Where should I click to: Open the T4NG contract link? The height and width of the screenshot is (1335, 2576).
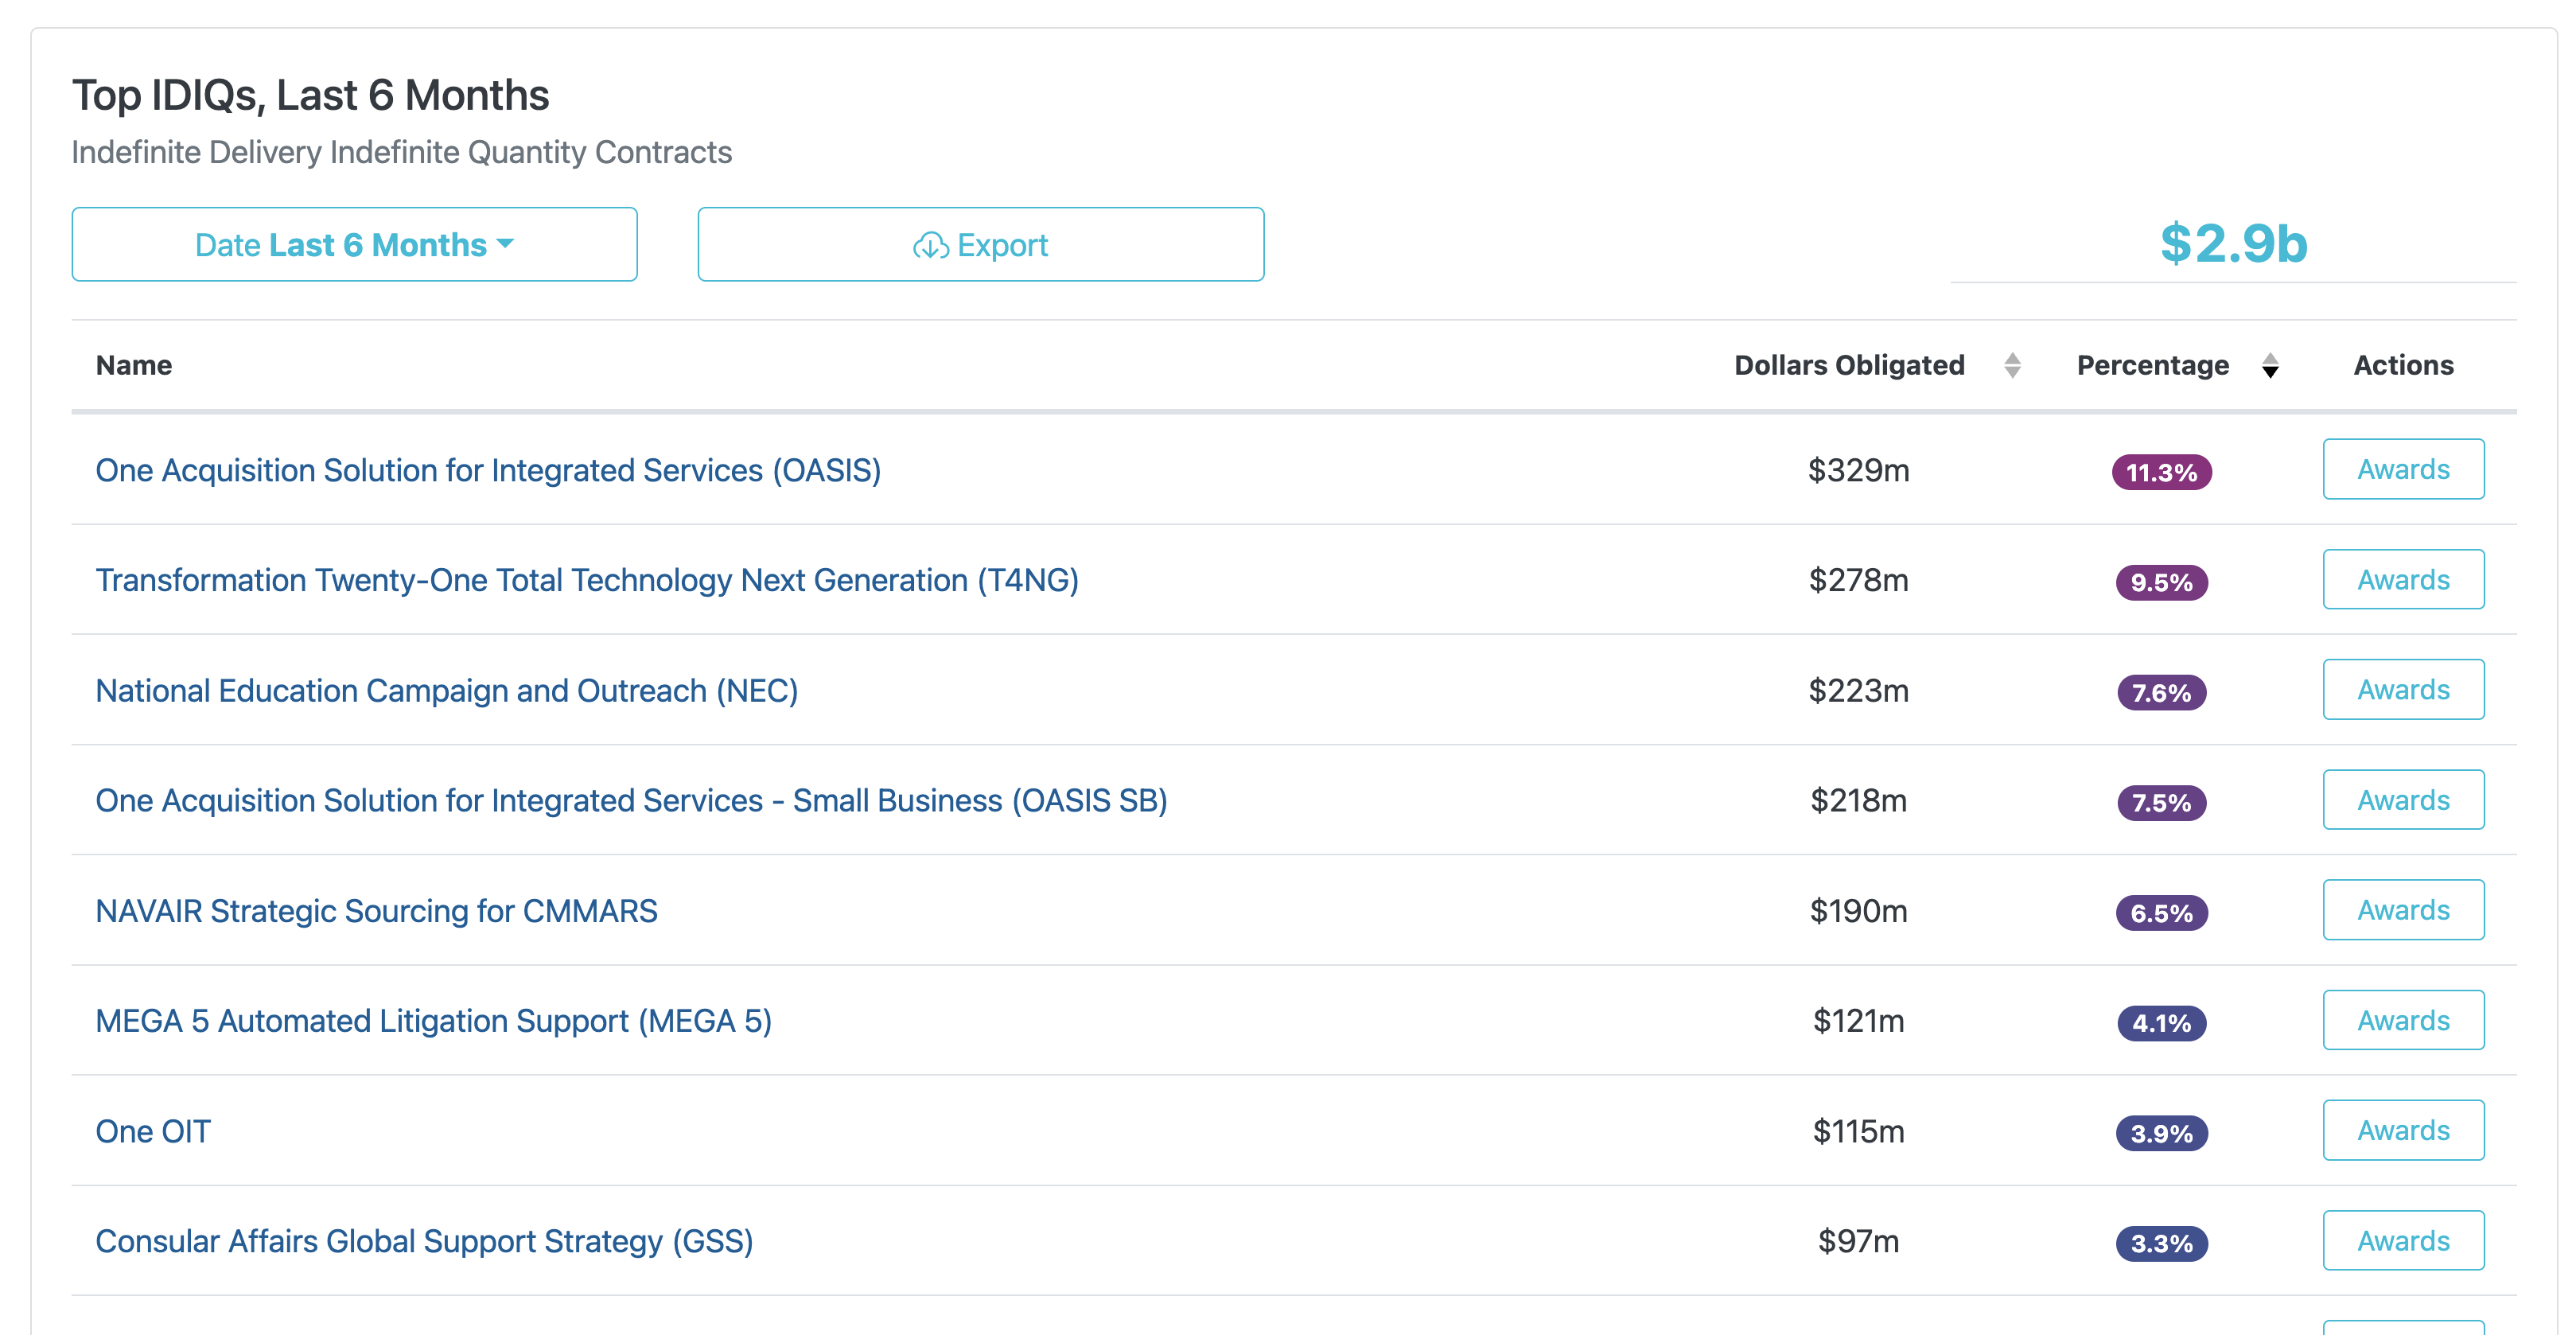pyautogui.click(x=587, y=580)
